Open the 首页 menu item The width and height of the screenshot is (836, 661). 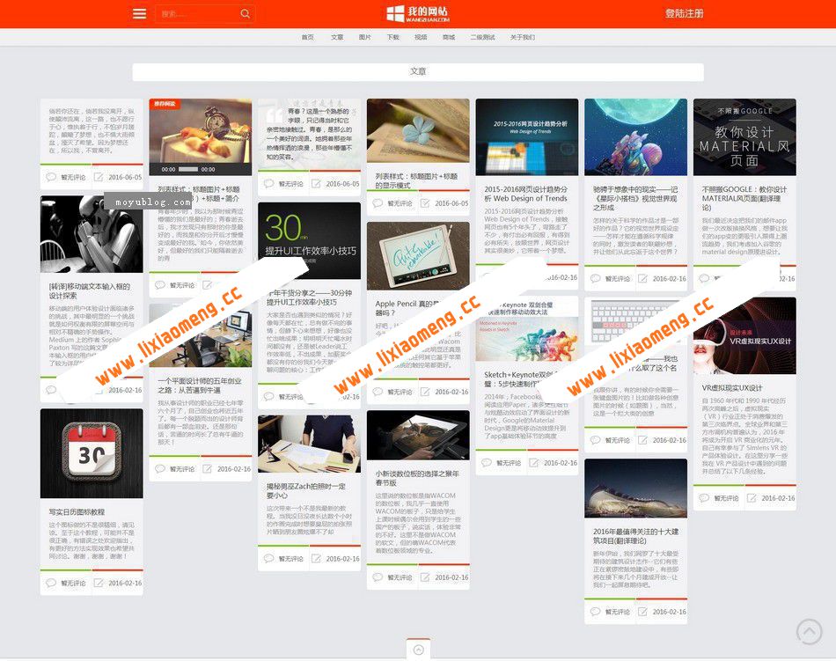pyautogui.click(x=306, y=38)
